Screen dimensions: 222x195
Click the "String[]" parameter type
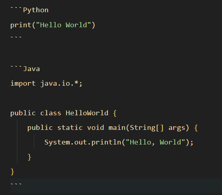(x=147, y=128)
